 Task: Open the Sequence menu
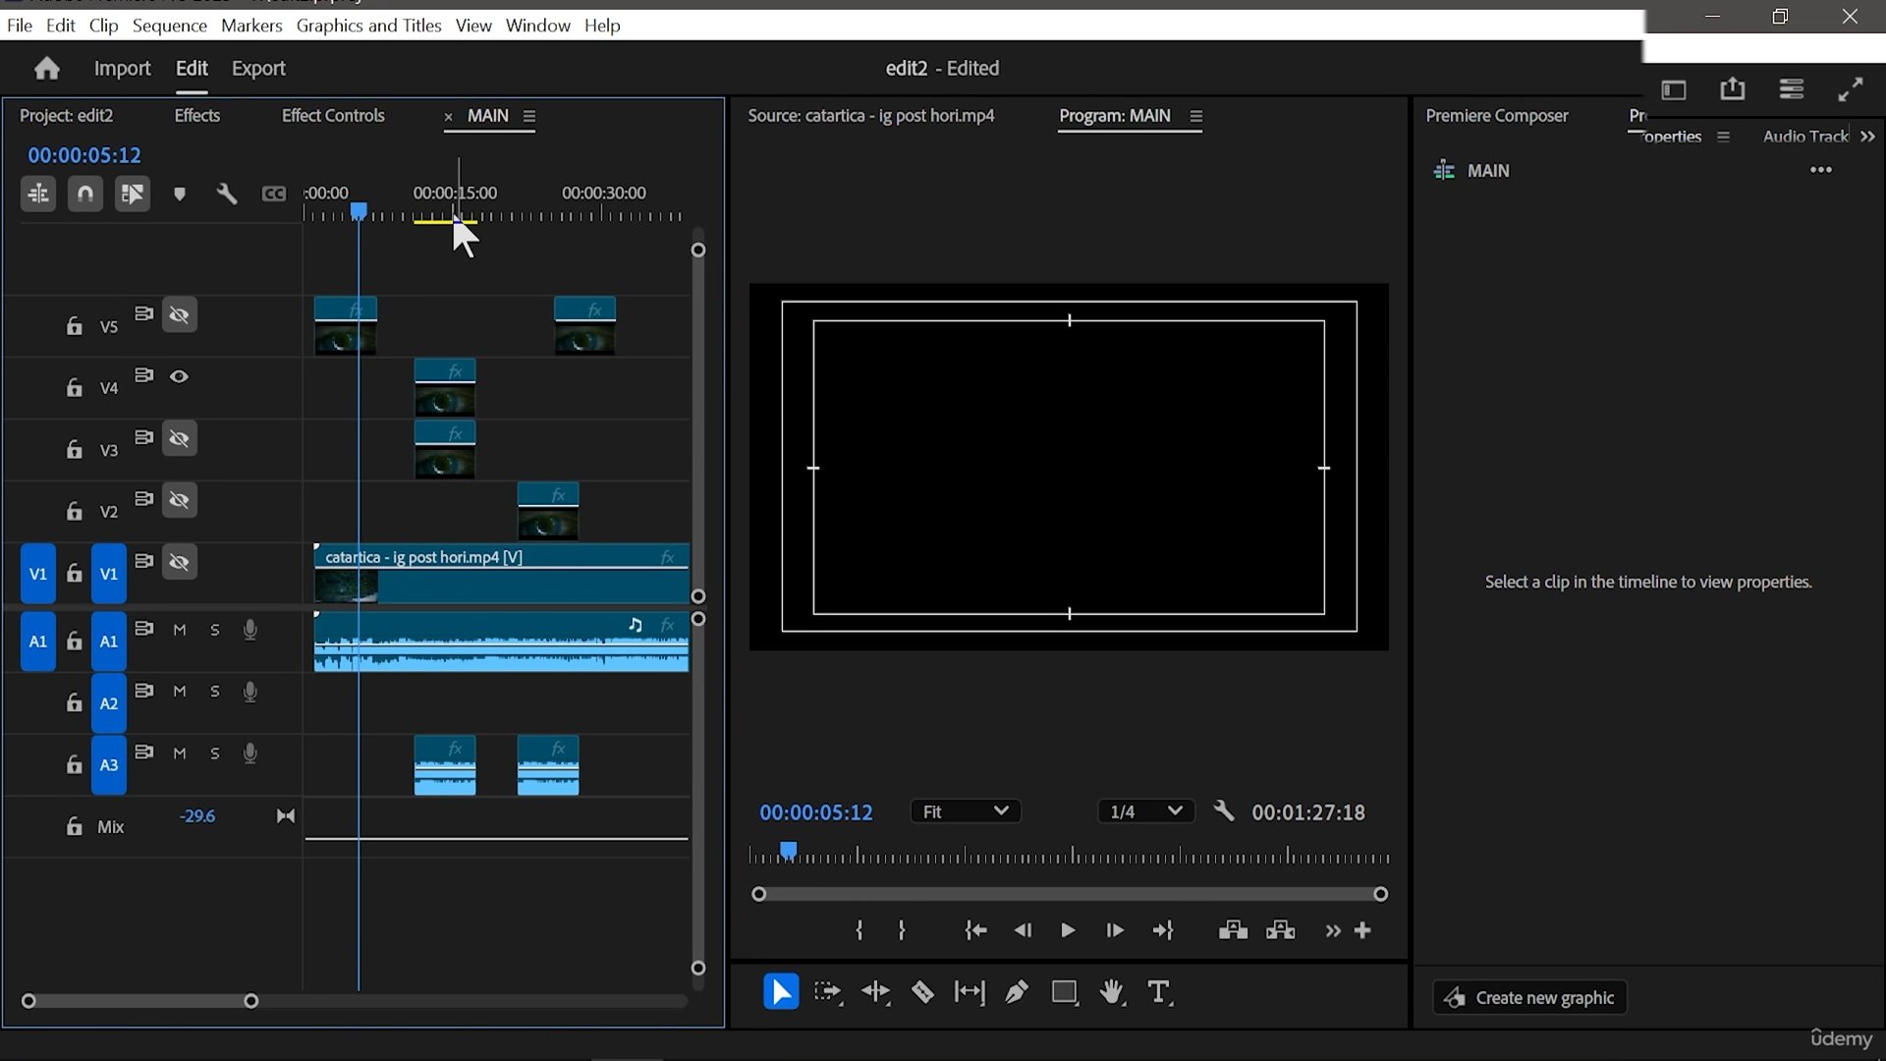[169, 26]
